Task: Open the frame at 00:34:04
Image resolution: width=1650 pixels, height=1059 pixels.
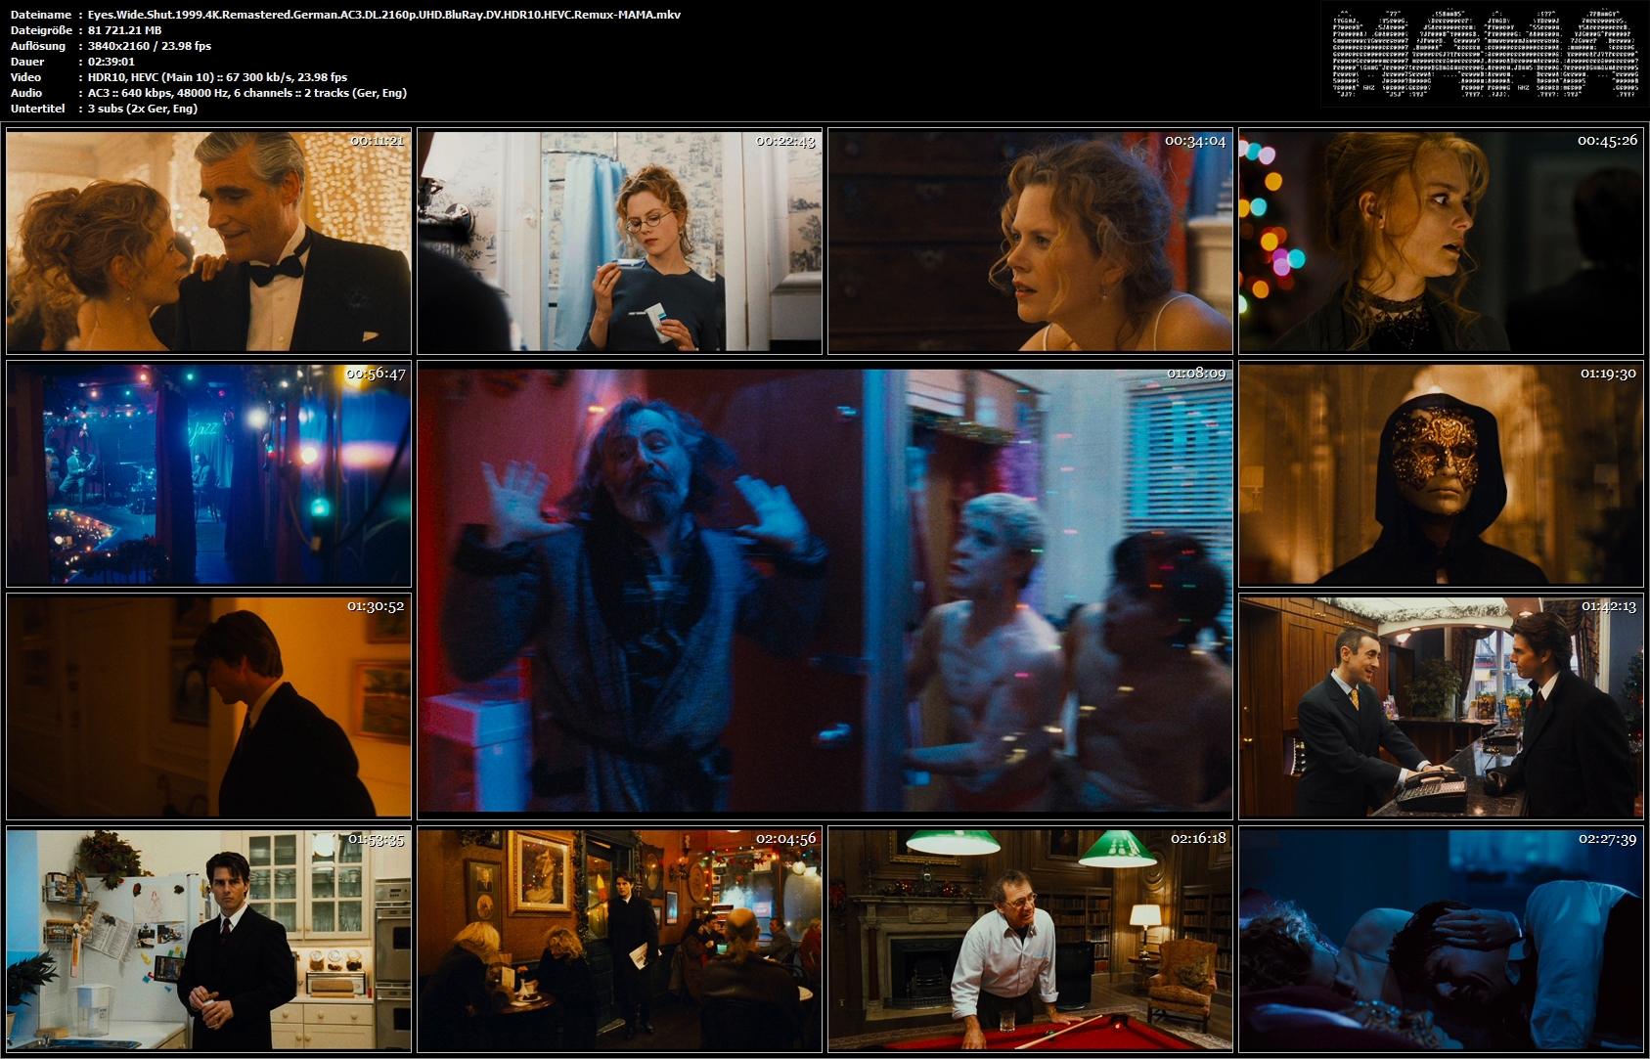Action: tap(1030, 243)
